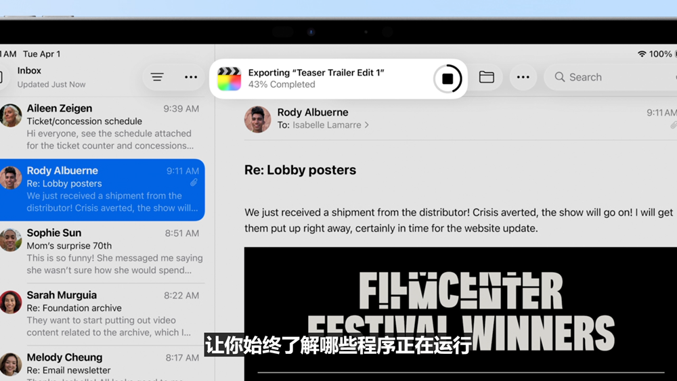Click the paperclip in Rody's list row
The height and width of the screenshot is (381, 677).
(194, 183)
